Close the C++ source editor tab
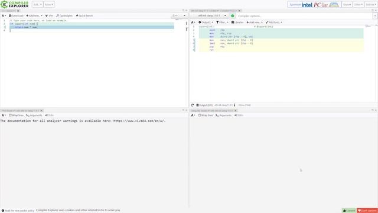The image size is (378, 213). [18, 11]
